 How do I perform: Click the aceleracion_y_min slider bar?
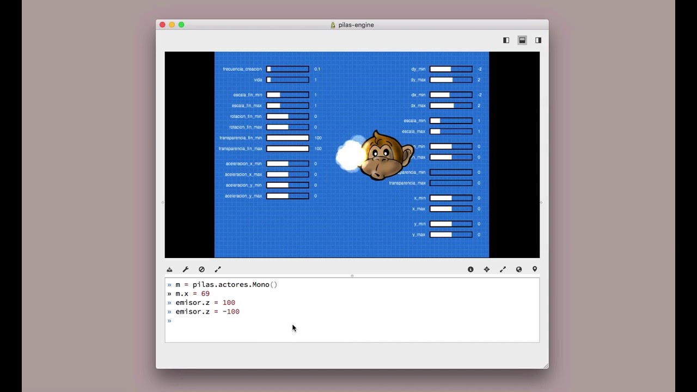[288, 185]
